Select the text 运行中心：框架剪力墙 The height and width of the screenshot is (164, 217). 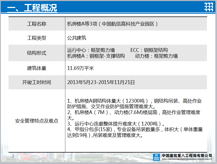(x=91, y=50)
